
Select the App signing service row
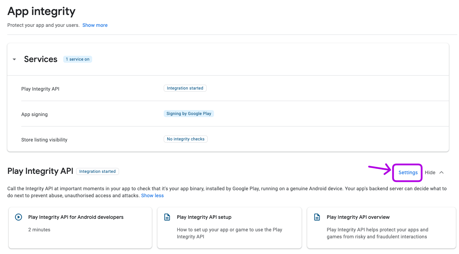tap(35, 114)
